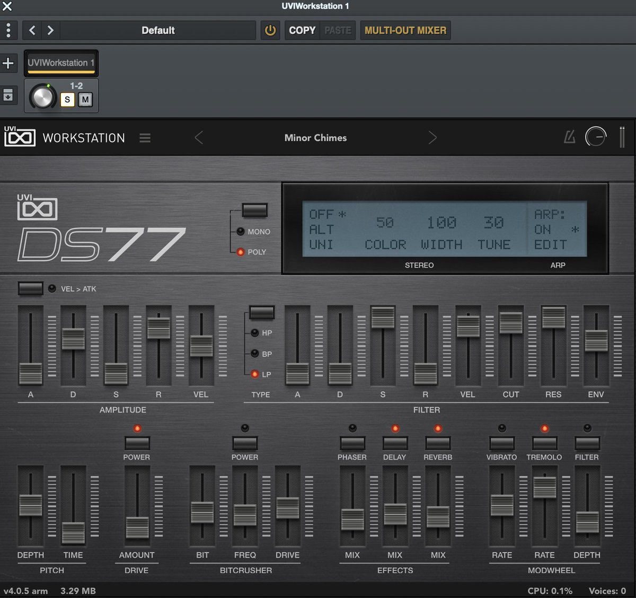Viewport: 636px width, 598px height.
Task: Click the amplitude D decay slider
Action: (73, 339)
